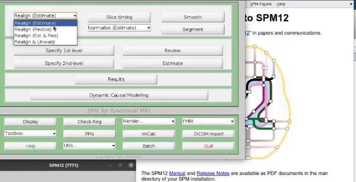
Task: Click the 'to SPM12' heading
Action: [267, 18]
